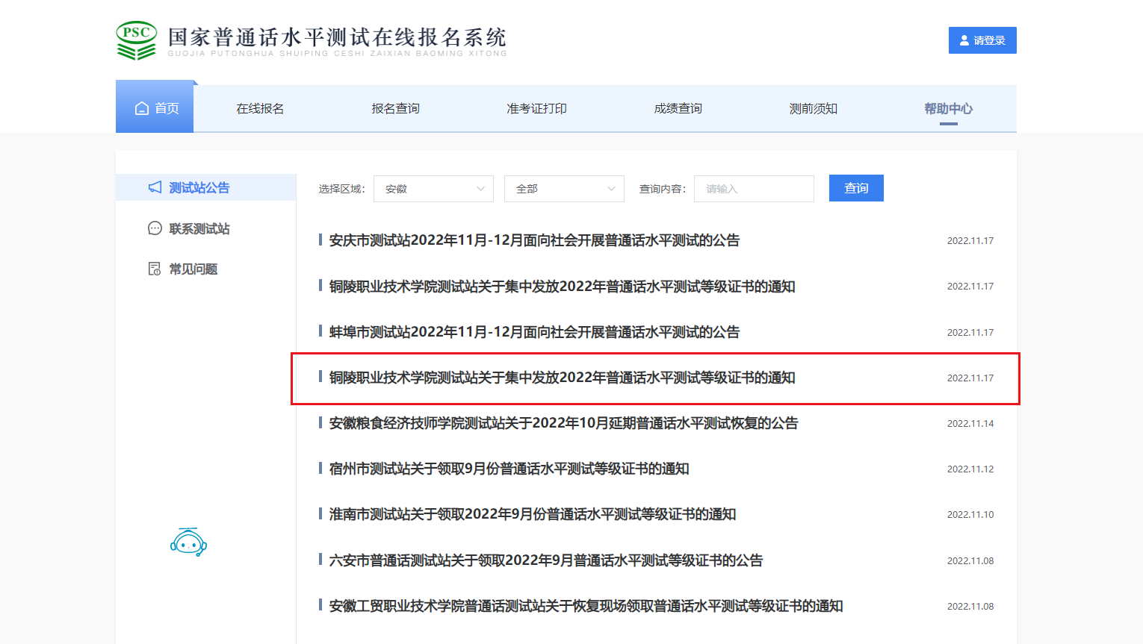Viewport: 1143px width, 644px height.
Task: Click the megaphone icon beside 测试站公告
Action: (x=155, y=187)
